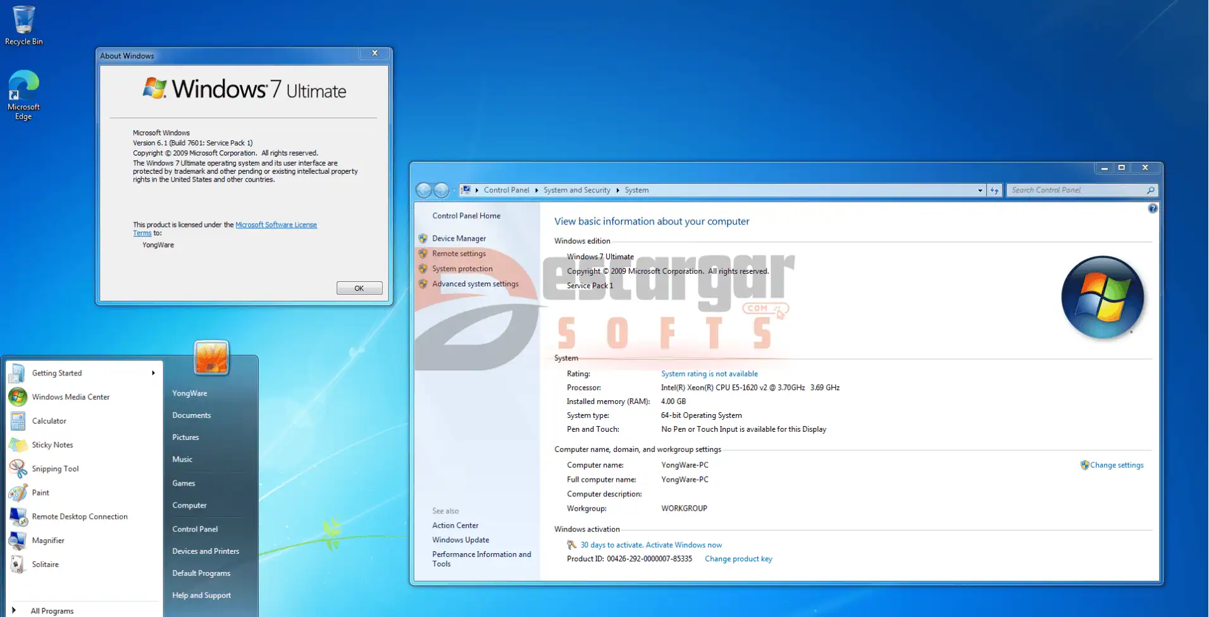
Task: Click the Back navigation arrow button
Action: pyautogui.click(x=424, y=190)
